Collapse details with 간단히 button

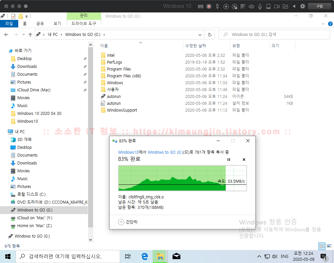point(128,222)
